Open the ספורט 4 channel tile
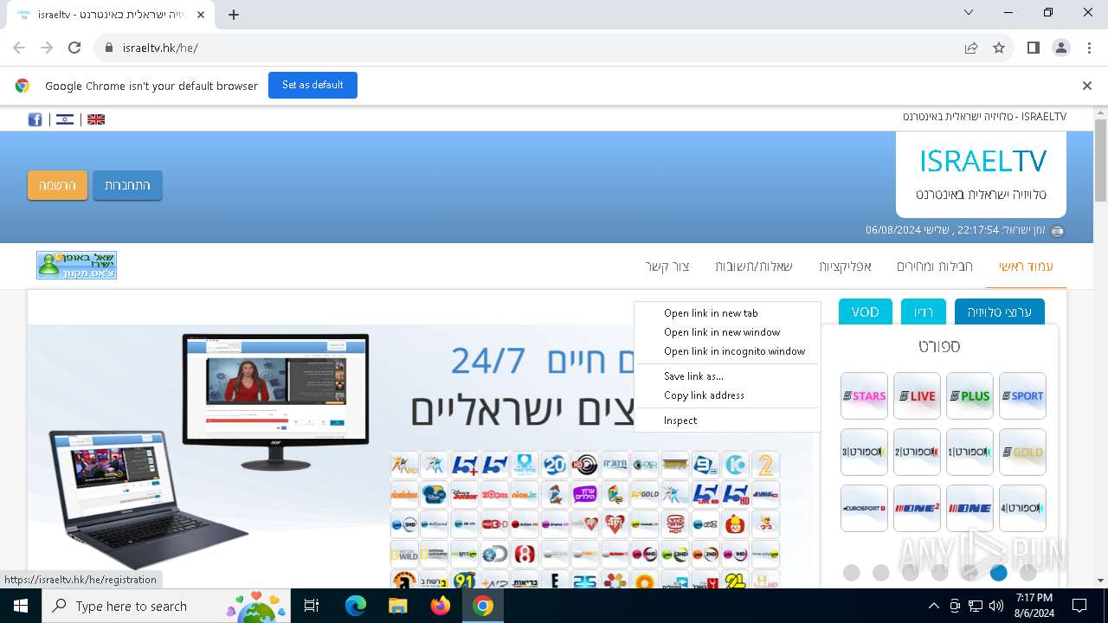 1022,509
